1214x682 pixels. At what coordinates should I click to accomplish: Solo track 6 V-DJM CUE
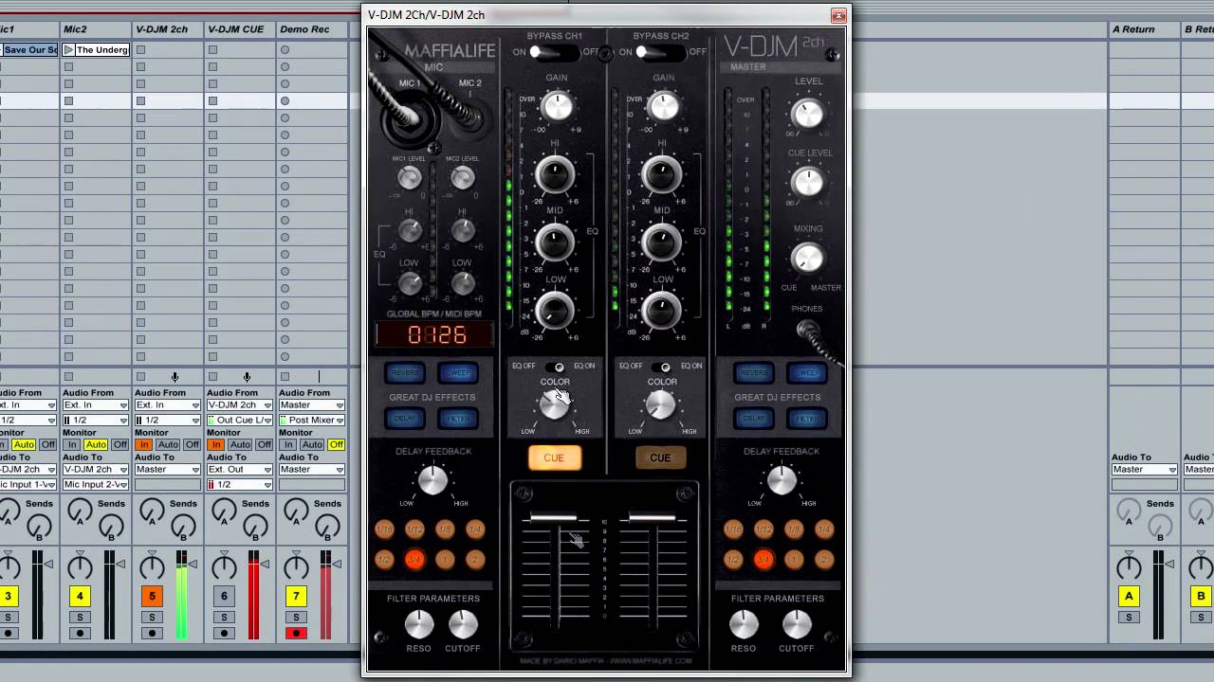[224, 618]
